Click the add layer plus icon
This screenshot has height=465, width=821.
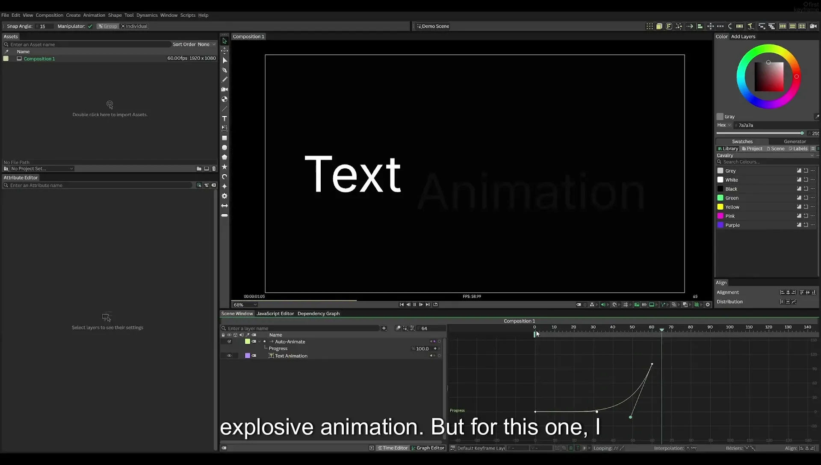coord(384,328)
